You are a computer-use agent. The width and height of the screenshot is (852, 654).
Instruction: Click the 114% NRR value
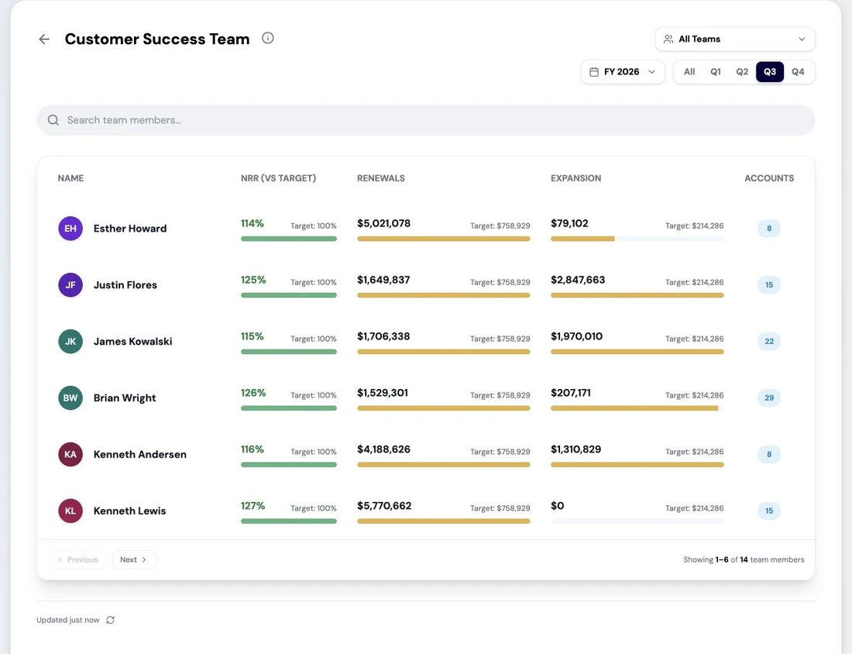point(253,223)
